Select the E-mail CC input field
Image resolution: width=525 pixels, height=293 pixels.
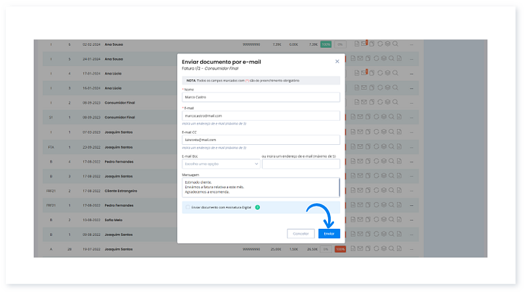click(261, 140)
